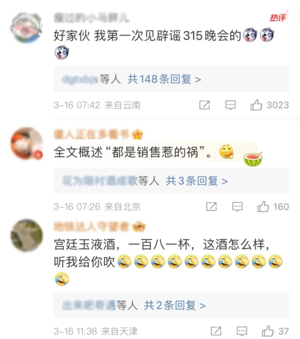Share the 3-16 07:26 Beijing comment
The height and width of the screenshot is (339, 300).
[x=211, y=207]
